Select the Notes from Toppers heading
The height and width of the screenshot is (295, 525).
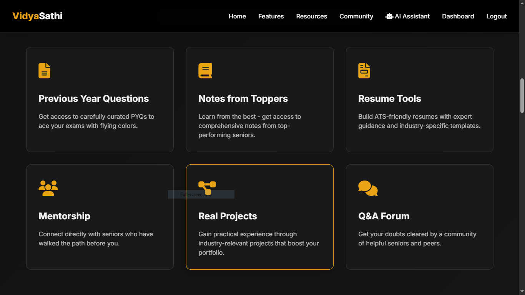243,99
